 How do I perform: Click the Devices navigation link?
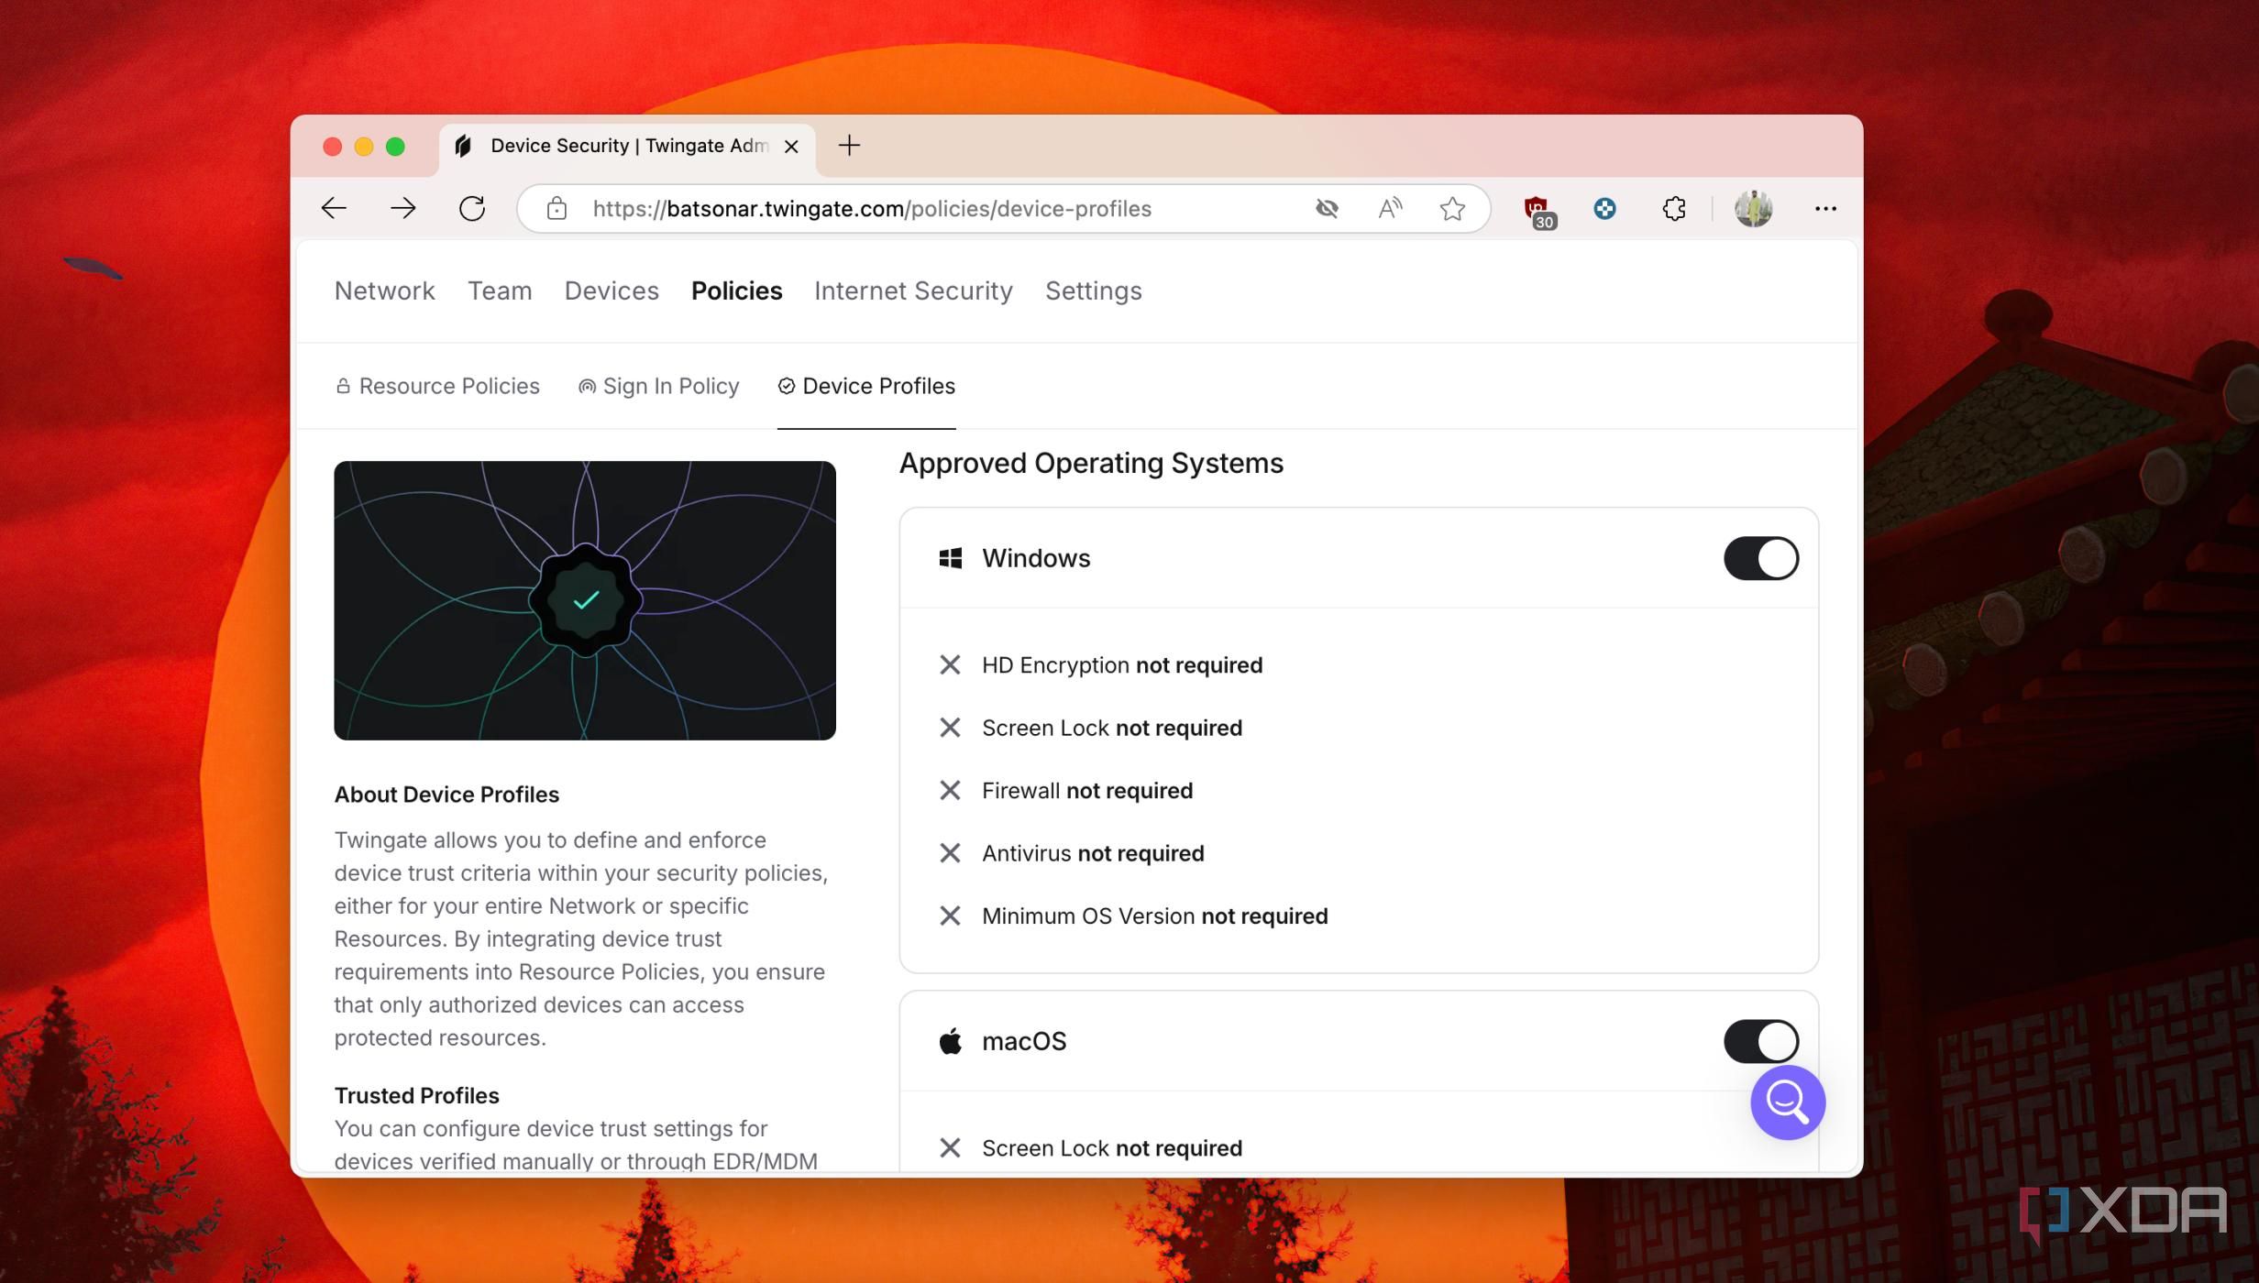pyautogui.click(x=612, y=291)
